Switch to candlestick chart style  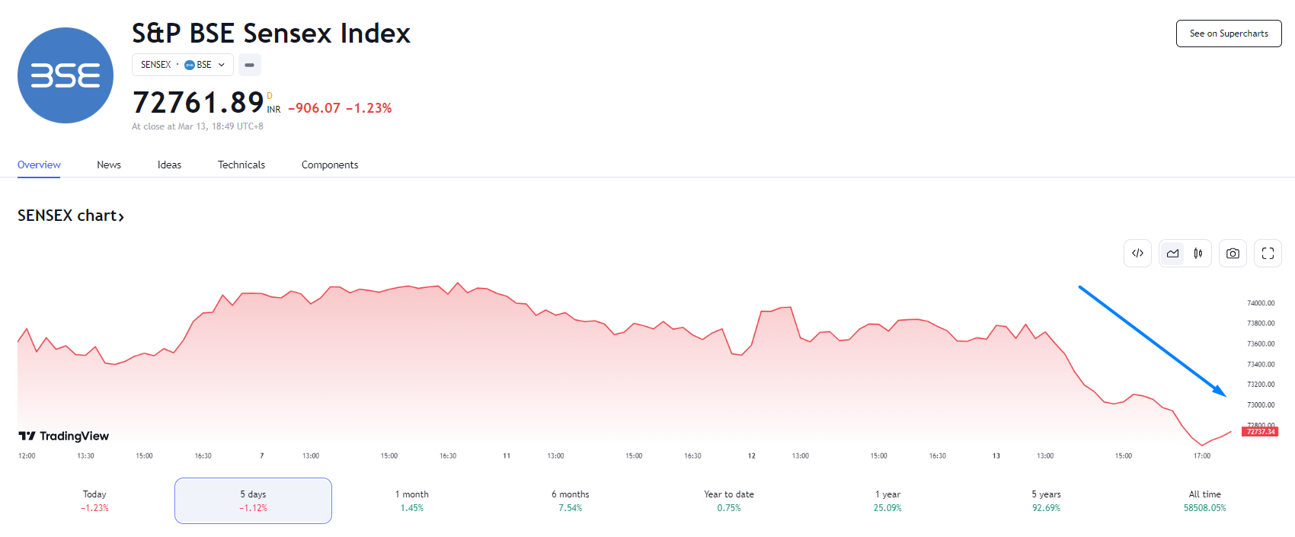1198,254
